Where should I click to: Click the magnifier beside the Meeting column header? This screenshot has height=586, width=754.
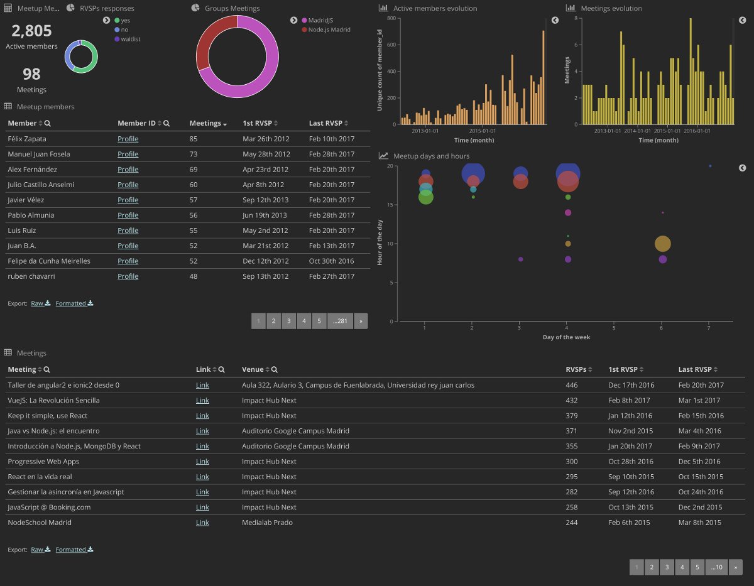click(x=47, y=370)
